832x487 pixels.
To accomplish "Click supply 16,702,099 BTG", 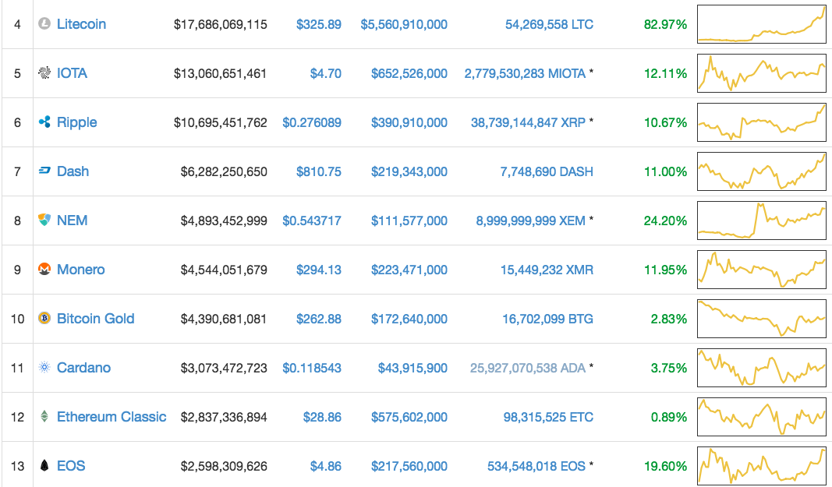I will 547,319.
